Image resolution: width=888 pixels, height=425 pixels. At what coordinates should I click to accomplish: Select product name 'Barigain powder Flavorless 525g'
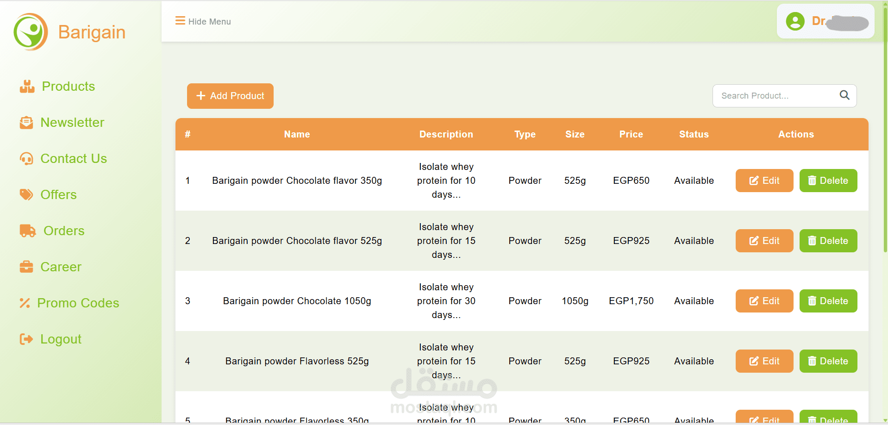click(x=297, y=361)
